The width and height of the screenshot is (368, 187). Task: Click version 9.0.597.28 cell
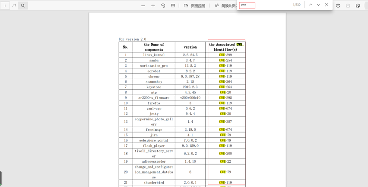point(190,77)
